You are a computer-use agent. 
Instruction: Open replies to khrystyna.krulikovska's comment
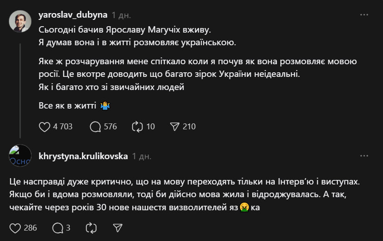[x=57, y=228]
